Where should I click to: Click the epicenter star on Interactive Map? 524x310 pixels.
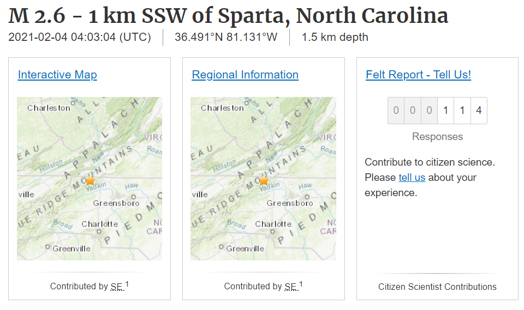click(x=90, y=180)
